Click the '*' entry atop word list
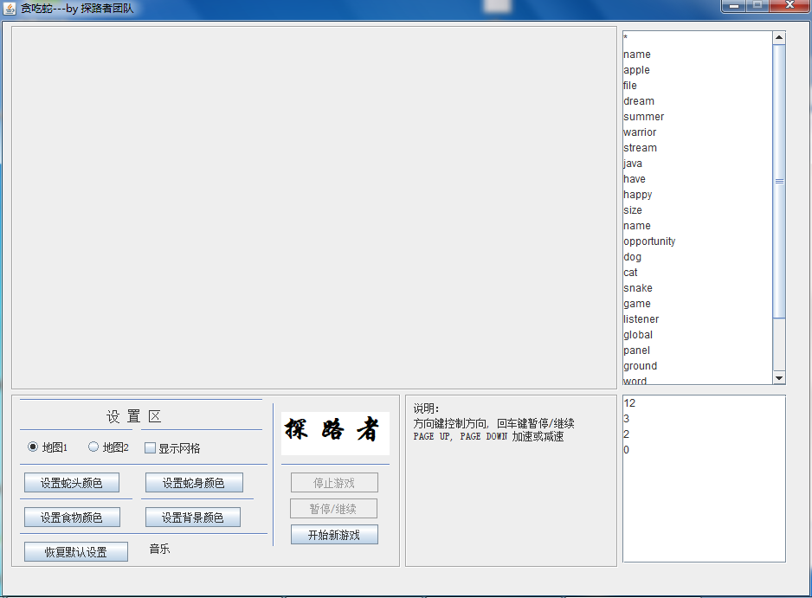 pos(626,38)
